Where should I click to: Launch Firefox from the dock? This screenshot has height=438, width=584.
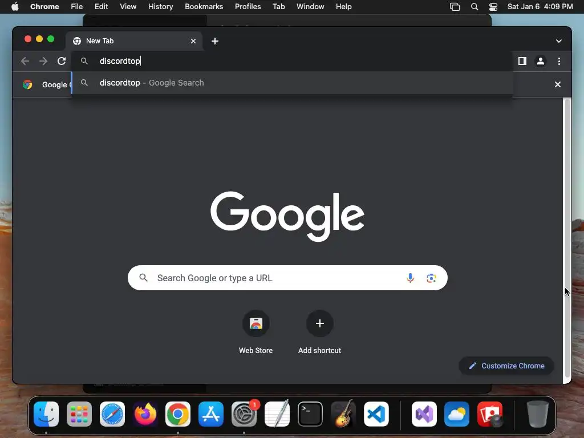145,414
